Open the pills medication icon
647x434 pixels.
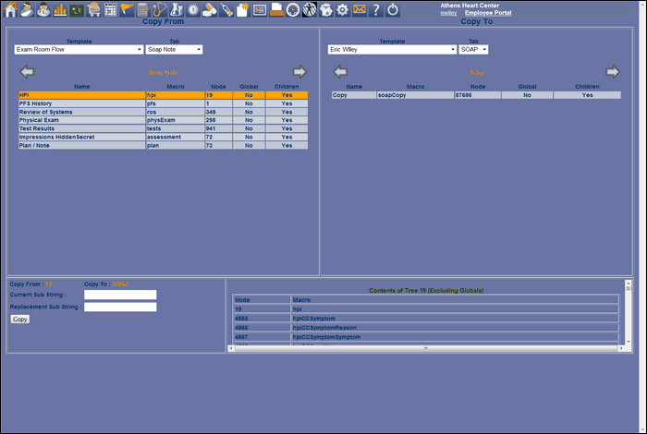point(210,9)
